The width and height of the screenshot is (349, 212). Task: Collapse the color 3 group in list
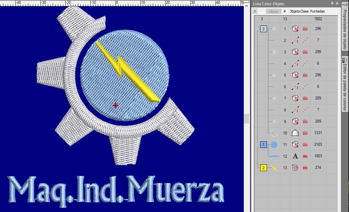click(x=257, y=29)
